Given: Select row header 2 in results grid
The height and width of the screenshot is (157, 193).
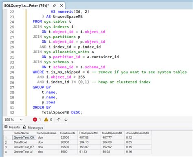Looking at the screenshot, I should (8, 142).
